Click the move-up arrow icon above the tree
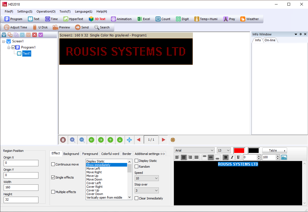The height and width of the screenshot is (212, 308). pos(22,35)
